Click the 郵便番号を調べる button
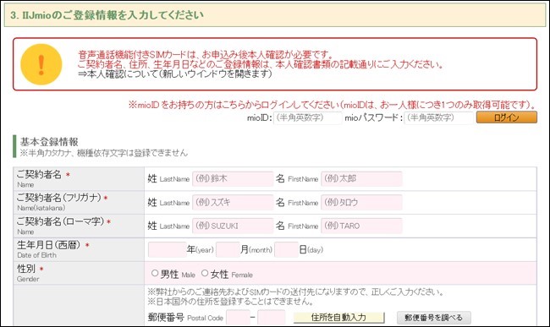The image size is (550, 327). tap(433, 318)
